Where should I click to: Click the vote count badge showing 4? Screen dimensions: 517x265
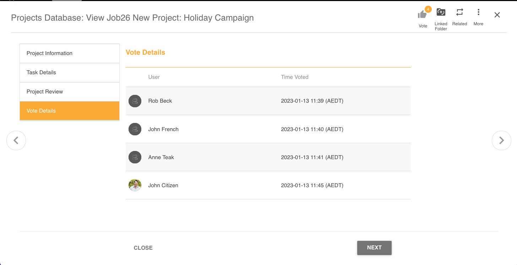[428, 9]
